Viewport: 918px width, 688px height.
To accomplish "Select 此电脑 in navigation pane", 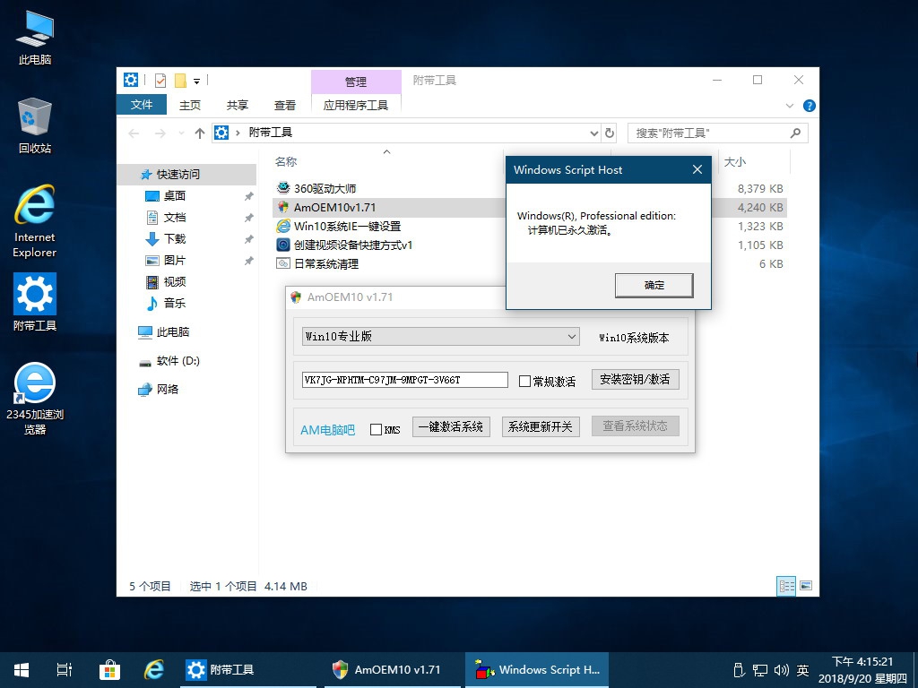I will pyautogui.click(x=173, y=331).
